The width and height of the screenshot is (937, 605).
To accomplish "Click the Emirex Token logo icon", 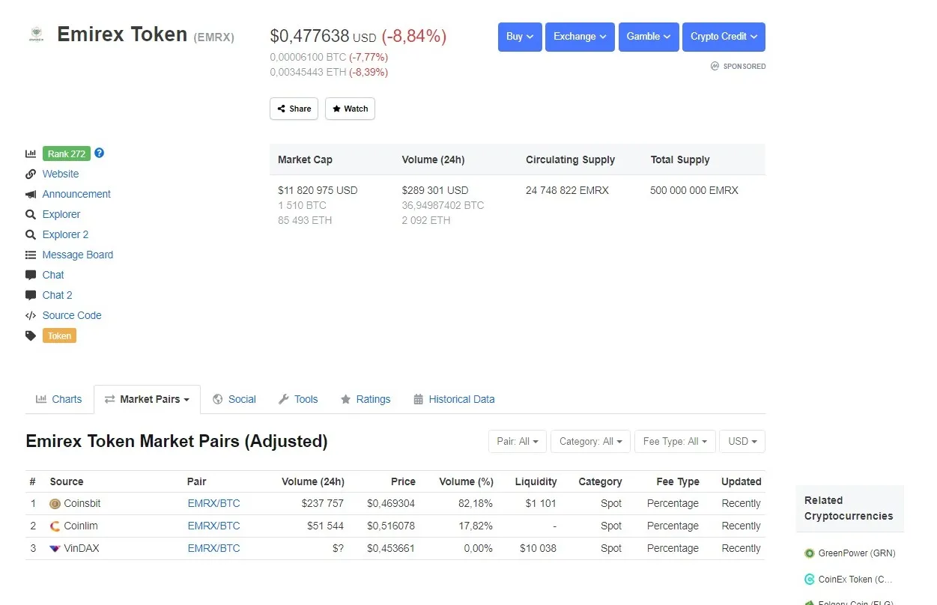I will 35,34.
